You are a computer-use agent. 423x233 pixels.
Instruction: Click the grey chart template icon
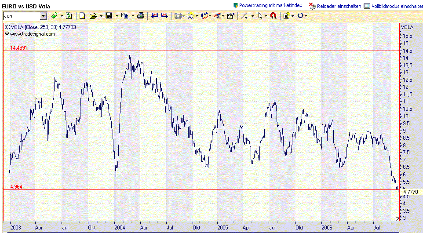(178, 16)
